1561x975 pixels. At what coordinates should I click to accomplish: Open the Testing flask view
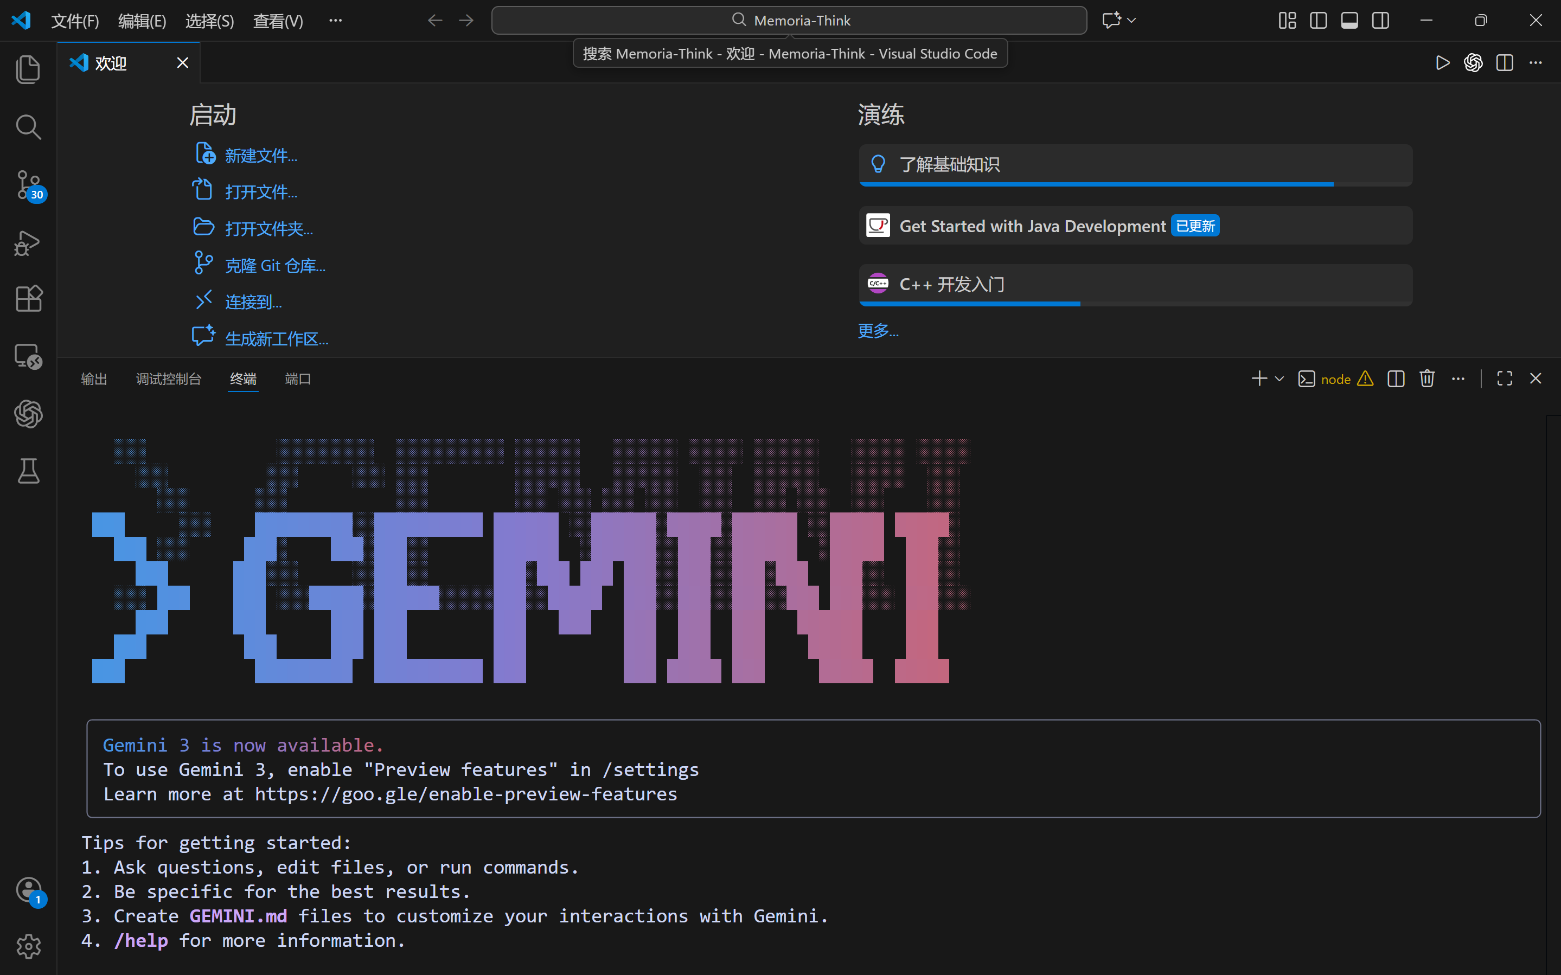[x=28, y=471]
